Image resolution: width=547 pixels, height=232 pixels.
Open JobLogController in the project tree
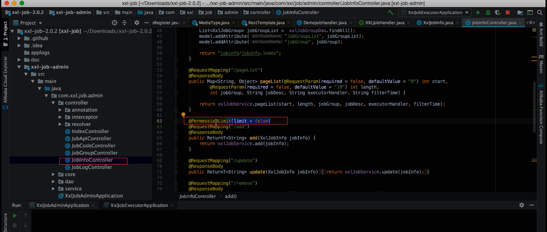tap(91, 167)
